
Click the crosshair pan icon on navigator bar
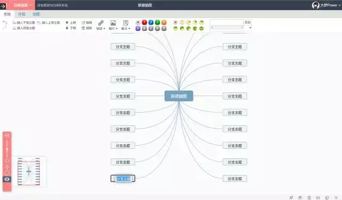[7, 167]
